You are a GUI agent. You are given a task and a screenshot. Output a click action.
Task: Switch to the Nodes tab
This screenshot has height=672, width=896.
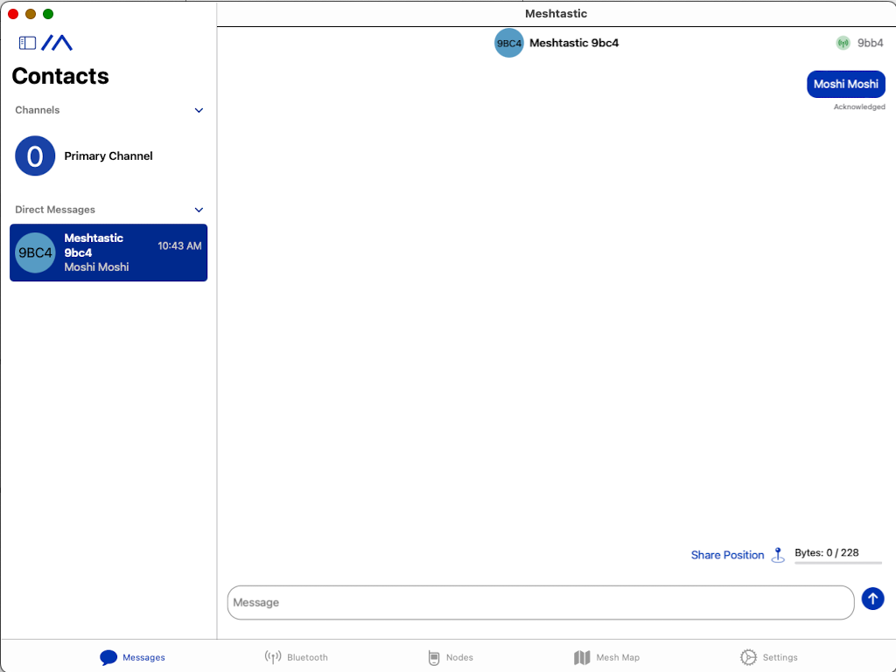pyautogui.click(x=451, y=657)
